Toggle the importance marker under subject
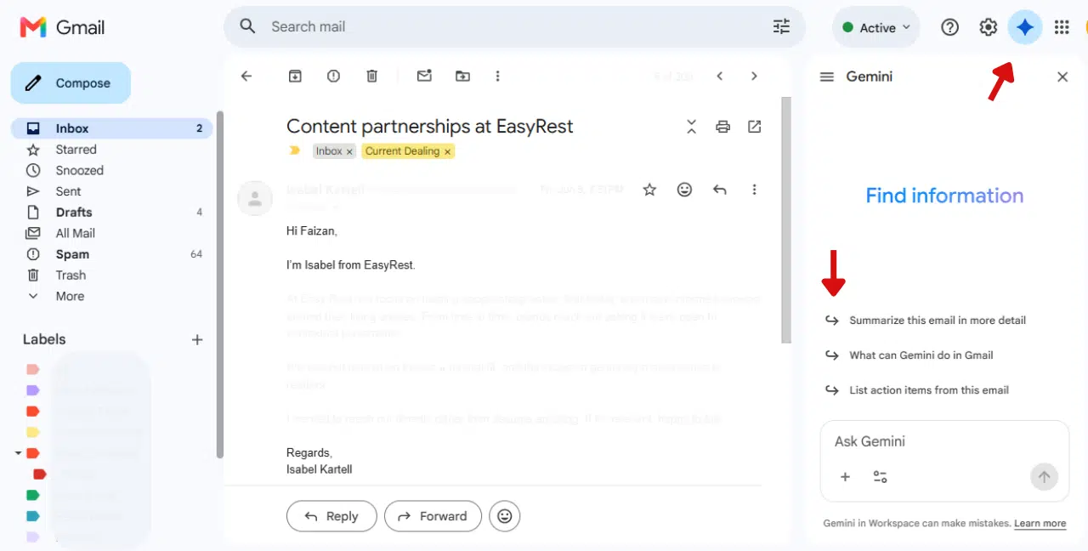 (295, 151)
